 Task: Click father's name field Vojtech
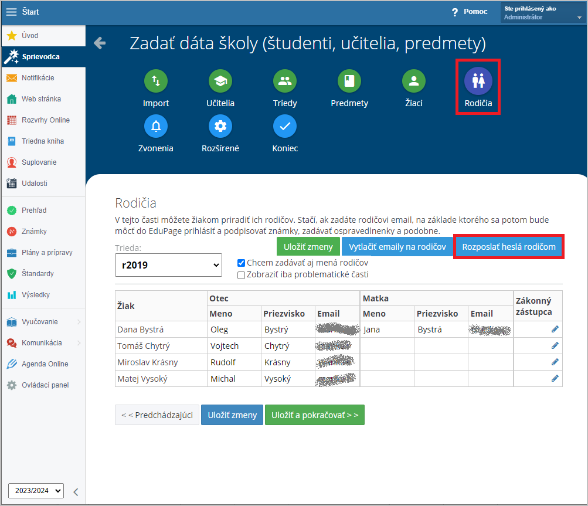[x=234, y=345]
